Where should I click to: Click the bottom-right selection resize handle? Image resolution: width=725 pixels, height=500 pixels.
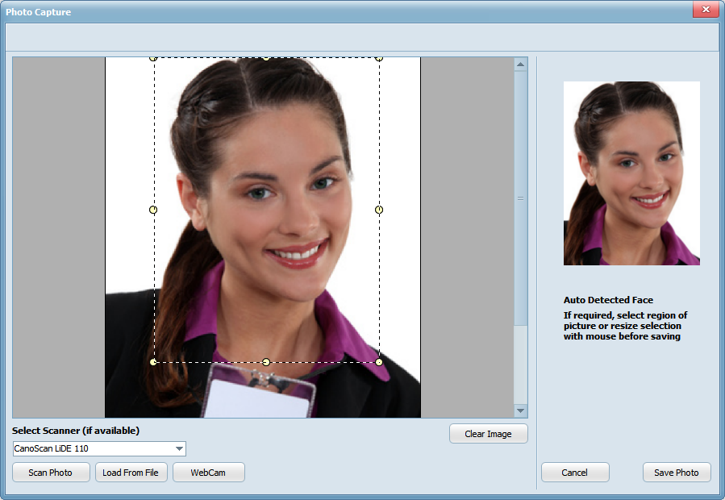(379, 362)
